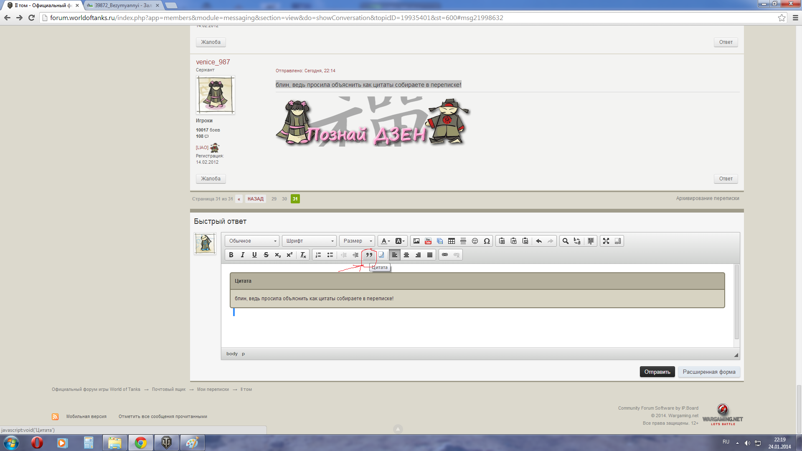802x451 pixels.
Task: Open background color dropdown
Action: point(400,241)
